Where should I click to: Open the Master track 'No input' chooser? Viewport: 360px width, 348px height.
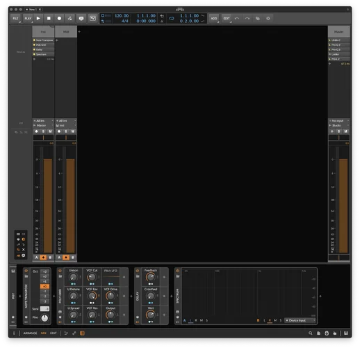coord(339,121)
